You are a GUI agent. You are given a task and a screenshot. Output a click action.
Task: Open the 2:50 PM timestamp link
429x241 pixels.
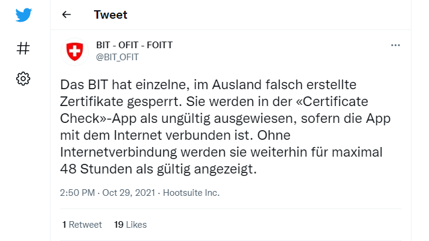[77, 193]
